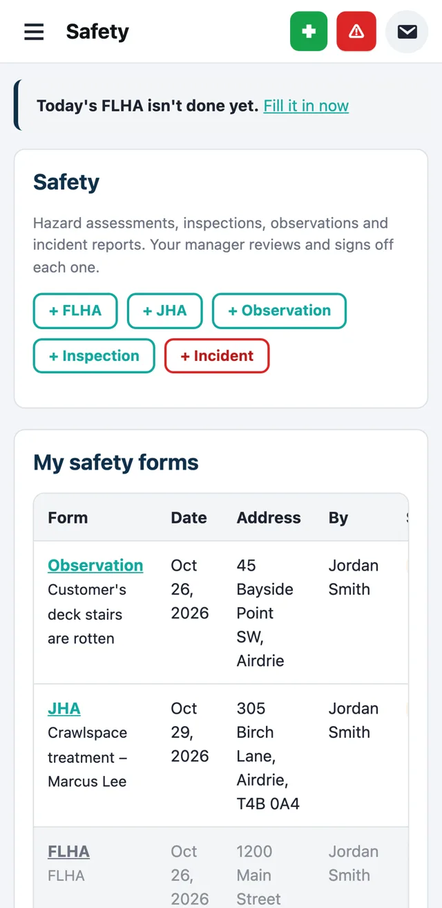Select the Oct 29, 2026 date cell
This screenshot has height=908, width=442.
point(190,732)
